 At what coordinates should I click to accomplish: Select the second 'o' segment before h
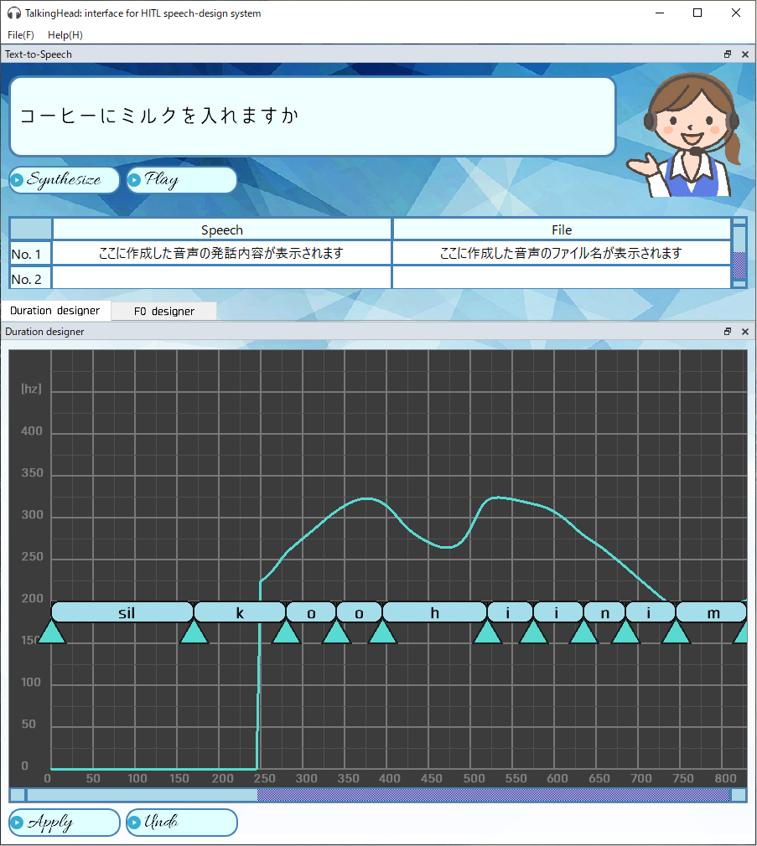click(359, 612)
